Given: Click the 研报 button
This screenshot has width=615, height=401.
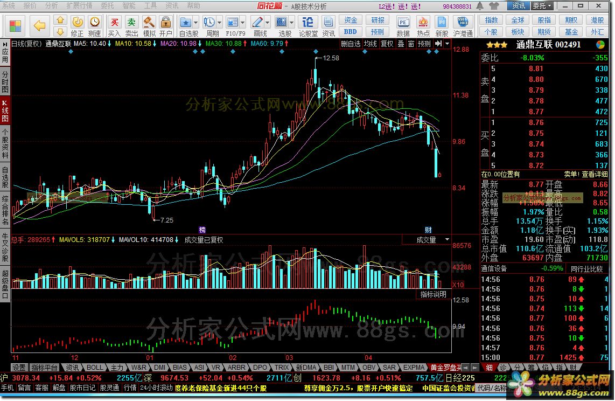Looking at the screenshot, I should [x=378, y=20].
